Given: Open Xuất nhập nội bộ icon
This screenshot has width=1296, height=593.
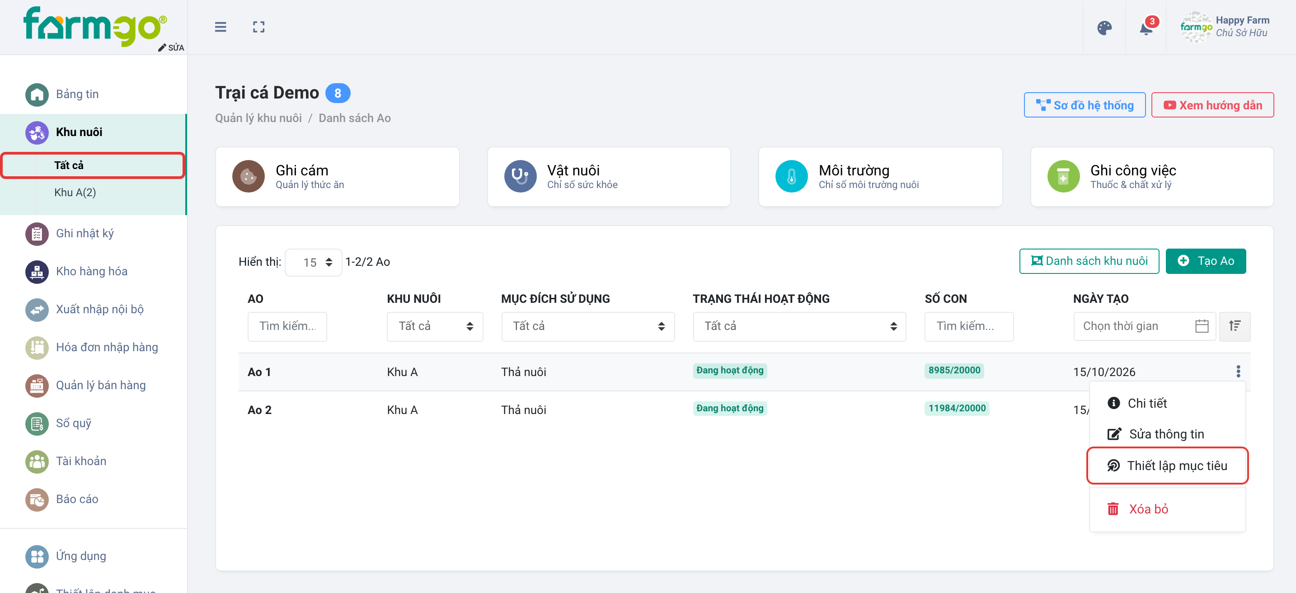Looking at the screenshot, I should pyautogui.click(x=37, y=310).
